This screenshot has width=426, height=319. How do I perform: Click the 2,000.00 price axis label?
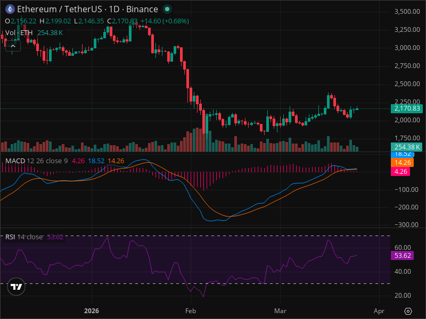point(407,120)
